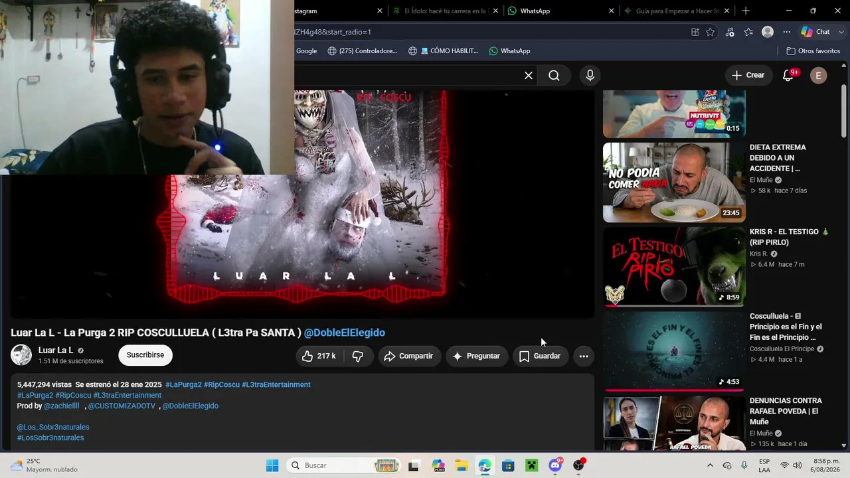The image size is (850, 478).
Task: Open the El Testigo RIP Pirlo thumbnail
Action: pyautogui.click(x=674, y=267)
